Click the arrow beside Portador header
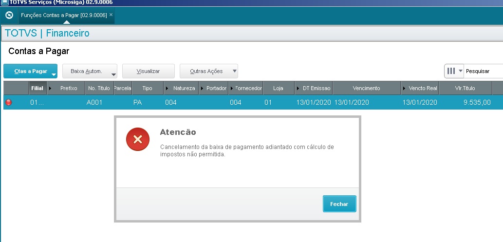 (x=202, y=88)
